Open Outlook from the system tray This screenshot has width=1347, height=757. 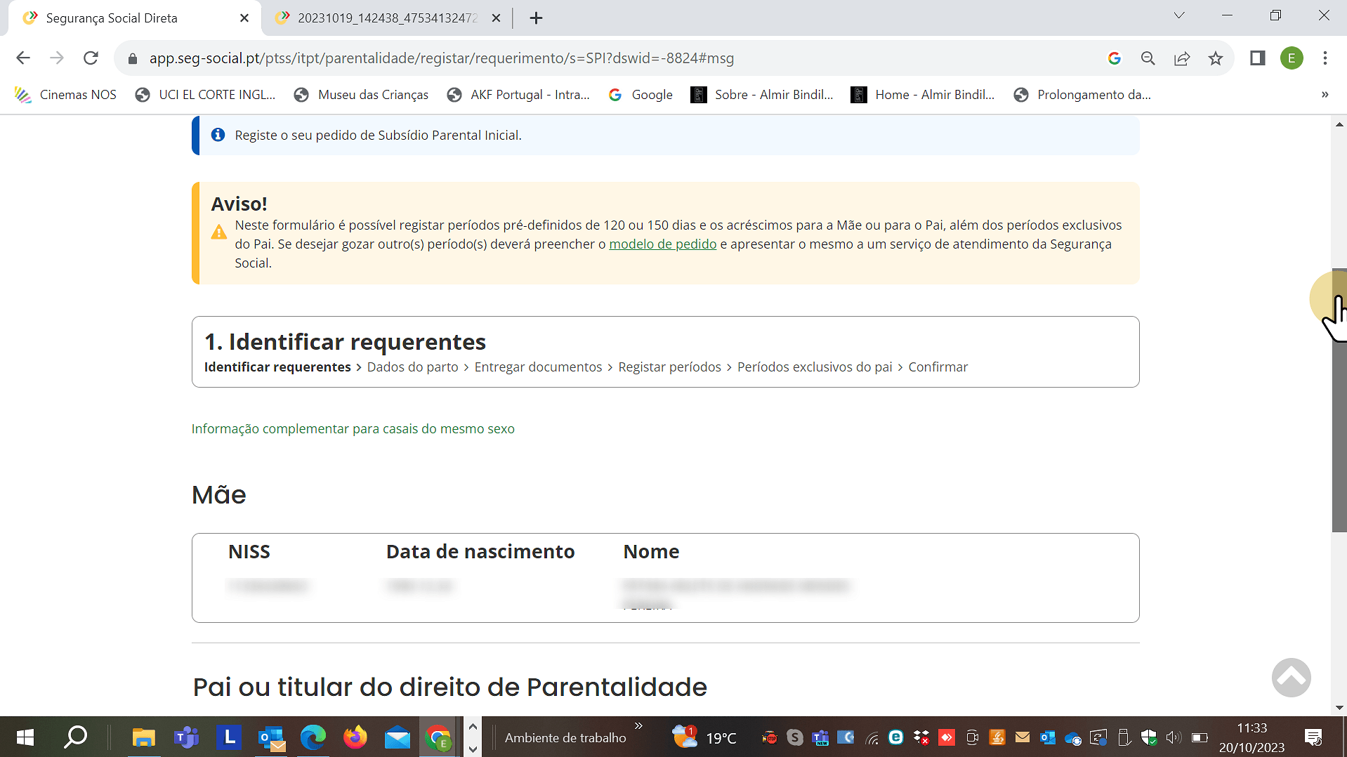(1049, 737)
